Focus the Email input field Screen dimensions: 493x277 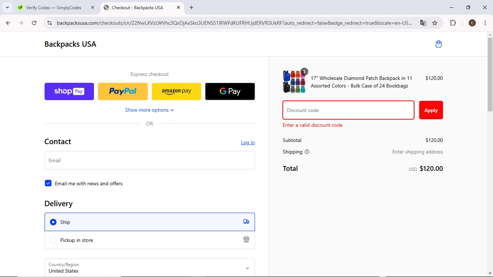150,160
